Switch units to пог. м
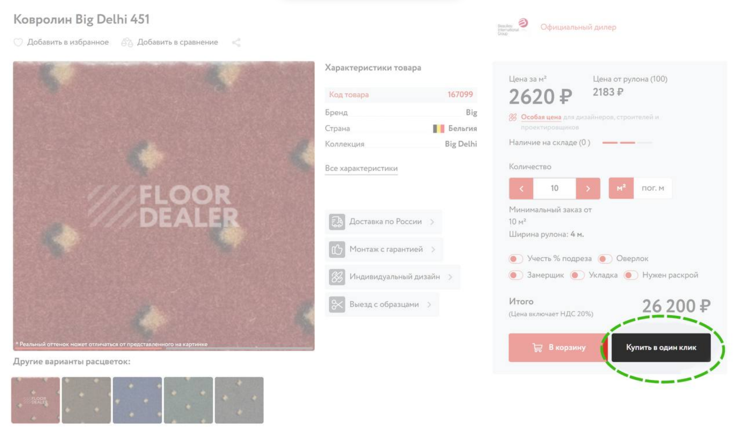This screenshot has width=741, height=435. tap(653, 188)
